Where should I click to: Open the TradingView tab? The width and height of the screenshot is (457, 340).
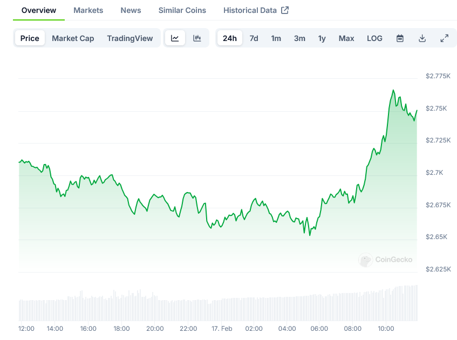(129, 38)
